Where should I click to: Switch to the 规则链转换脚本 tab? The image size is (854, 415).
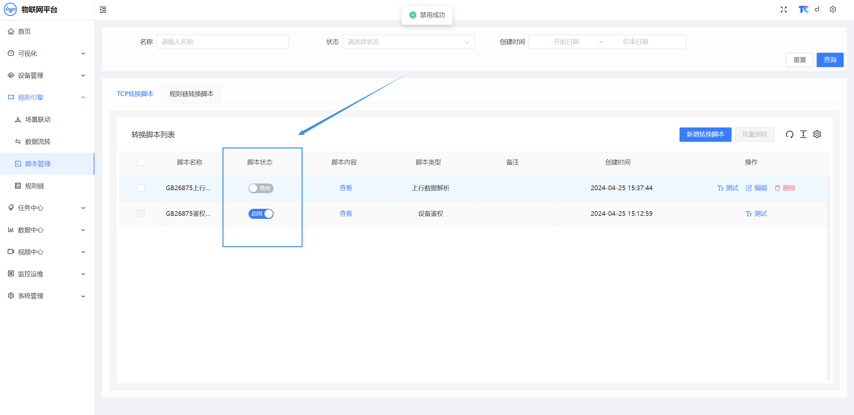[191, 94]
